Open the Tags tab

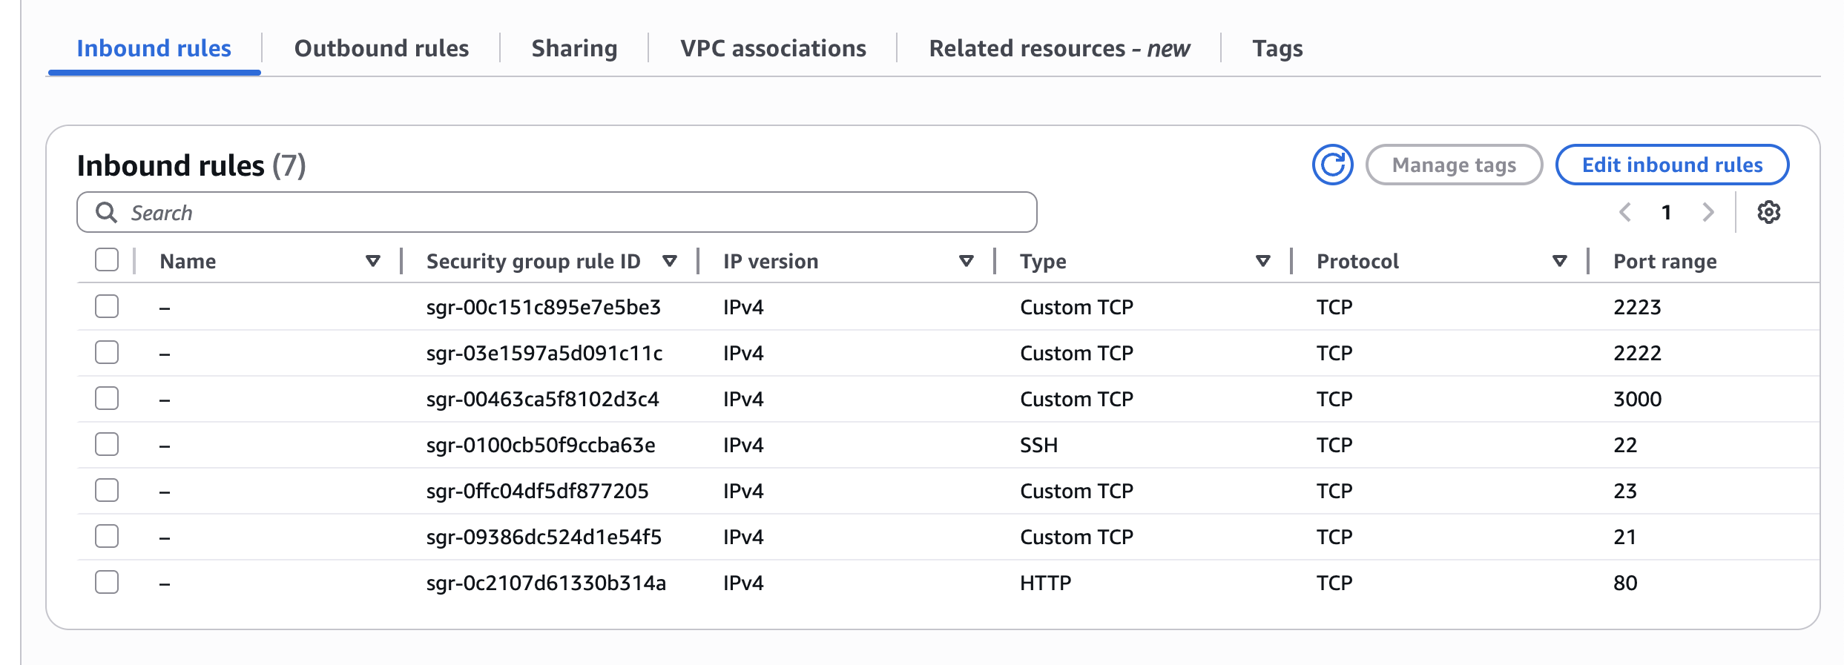(1277, 49)
